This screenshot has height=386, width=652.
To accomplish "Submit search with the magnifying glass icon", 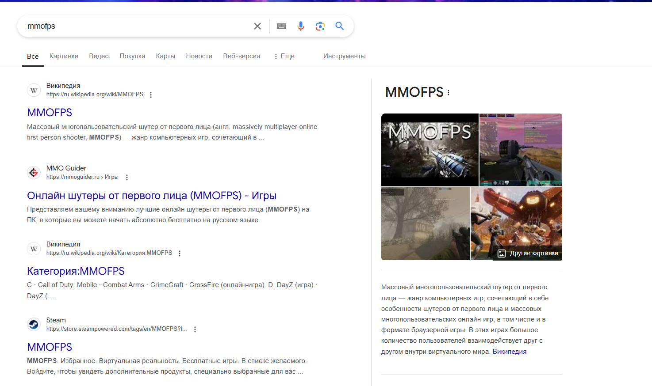I will coord(340,26).
